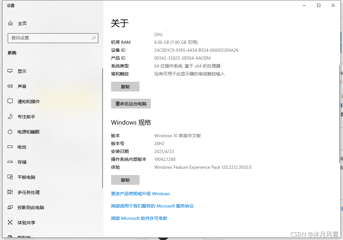This screenshot has width=343, height=240.
Task: Click the Windows 规格 heading
Action: pyautogui.click(x=131, y=122)
